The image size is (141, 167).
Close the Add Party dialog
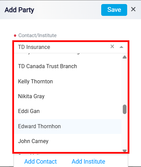click(x=133, y=9)
